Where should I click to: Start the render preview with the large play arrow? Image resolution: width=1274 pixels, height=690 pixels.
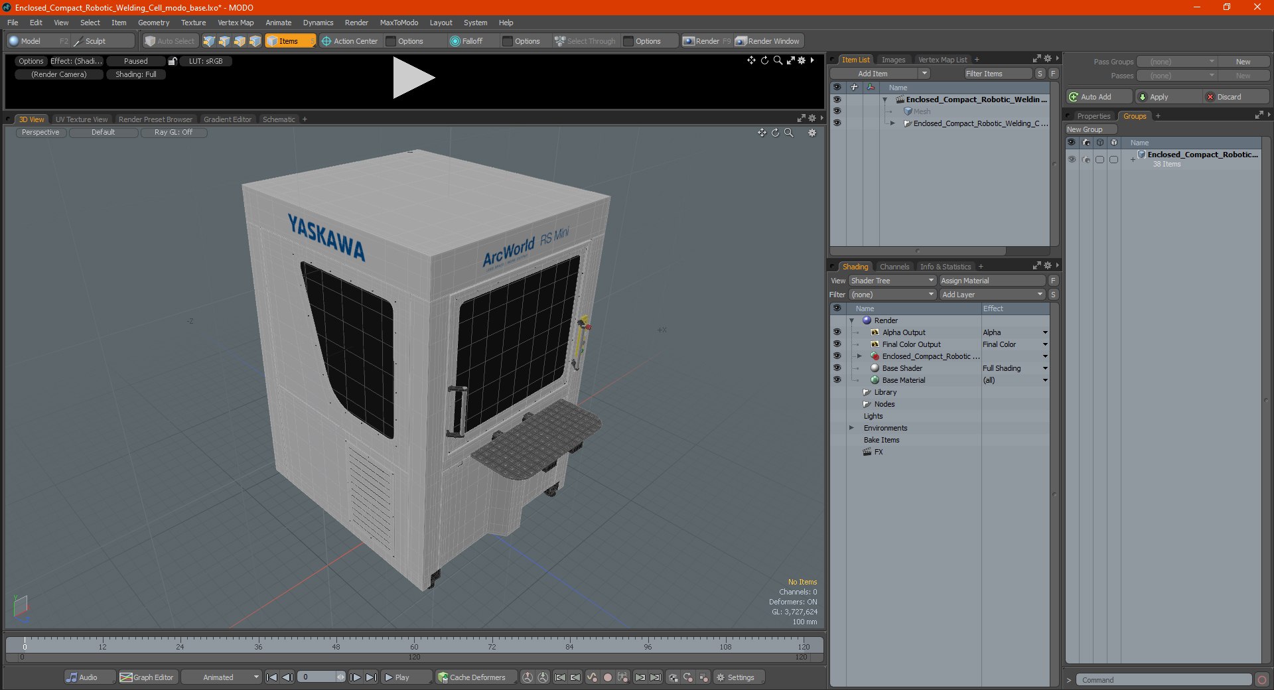pos(413,78)
